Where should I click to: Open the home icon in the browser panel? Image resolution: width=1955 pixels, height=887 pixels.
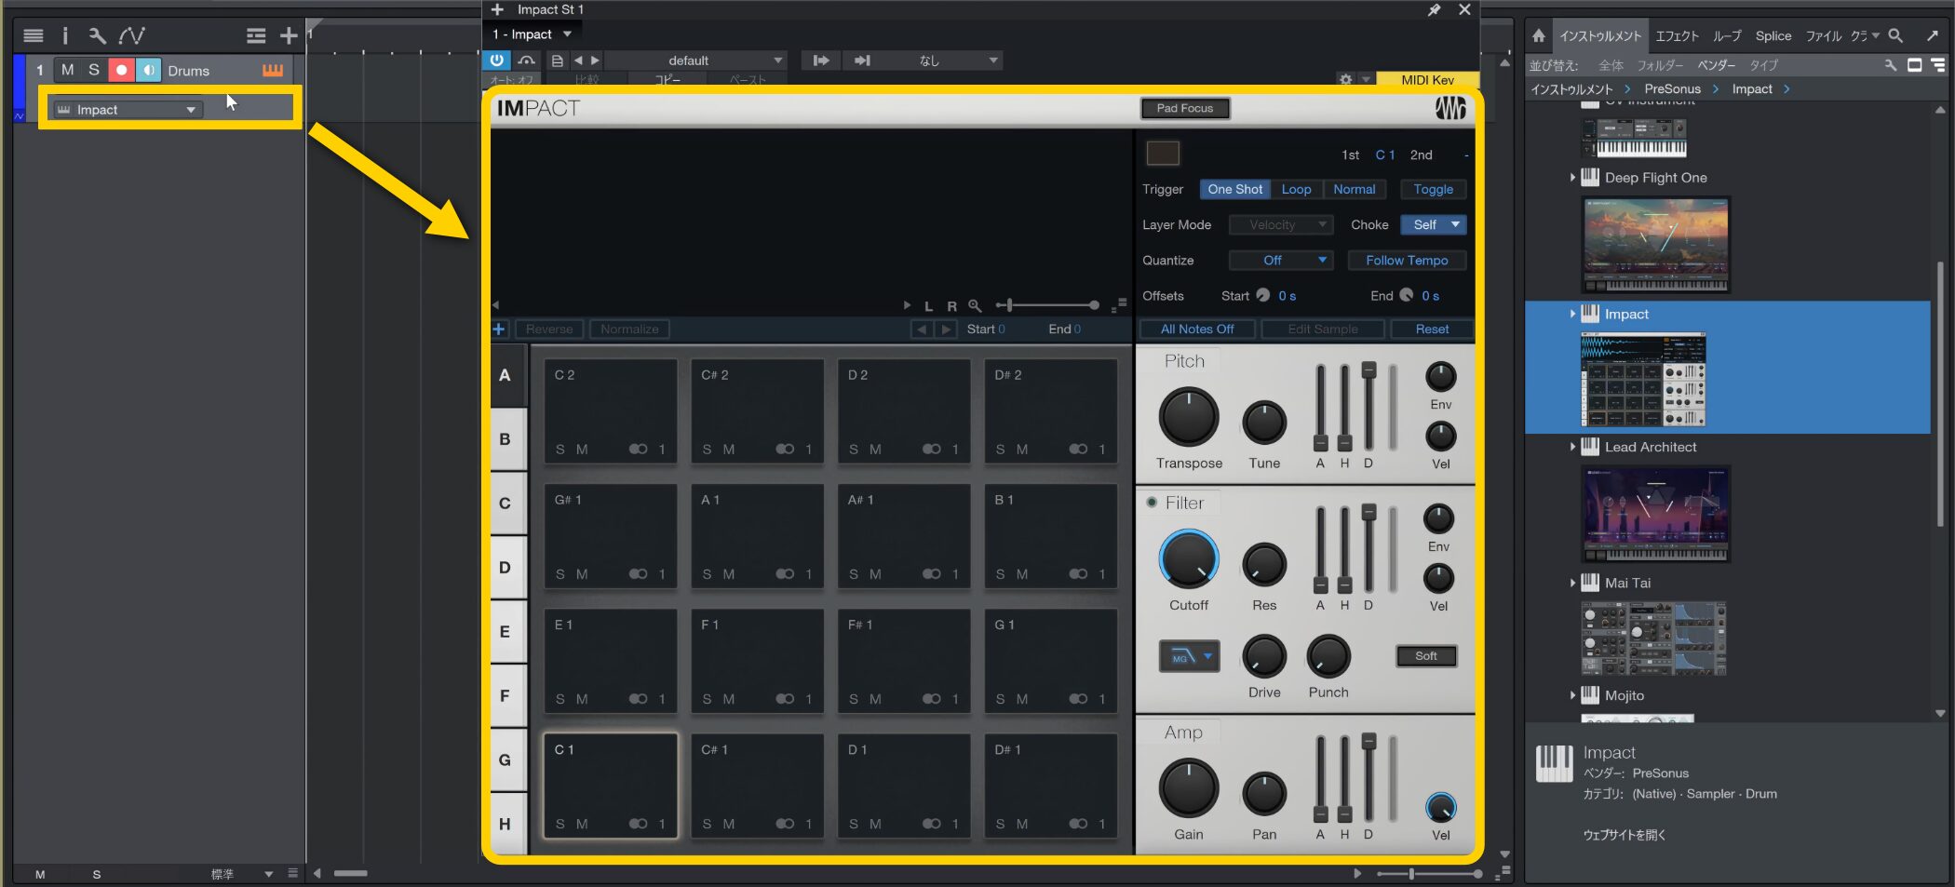[1539, 36]
